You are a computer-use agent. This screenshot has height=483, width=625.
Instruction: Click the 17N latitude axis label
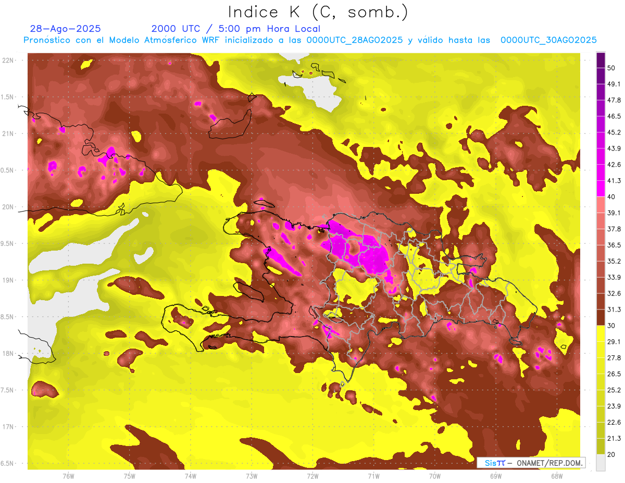8,427
